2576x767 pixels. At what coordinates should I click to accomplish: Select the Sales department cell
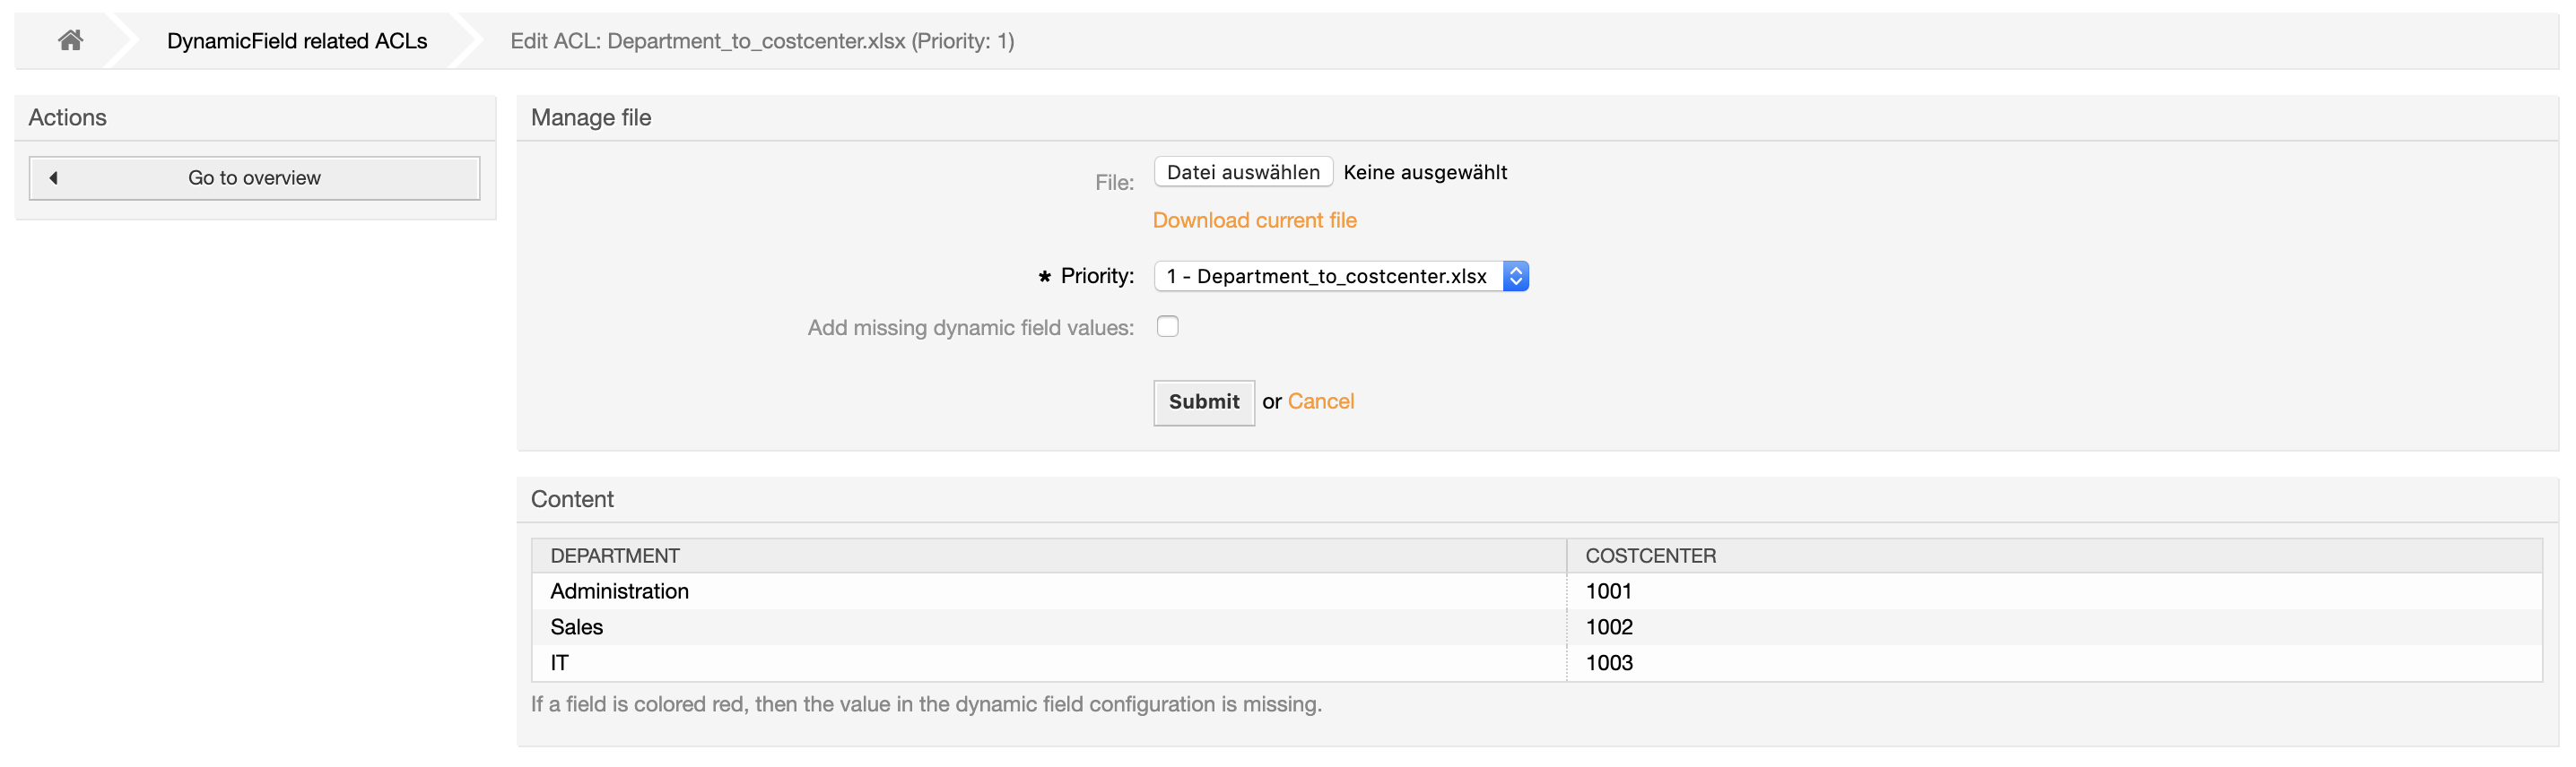[x=576, y=627]
